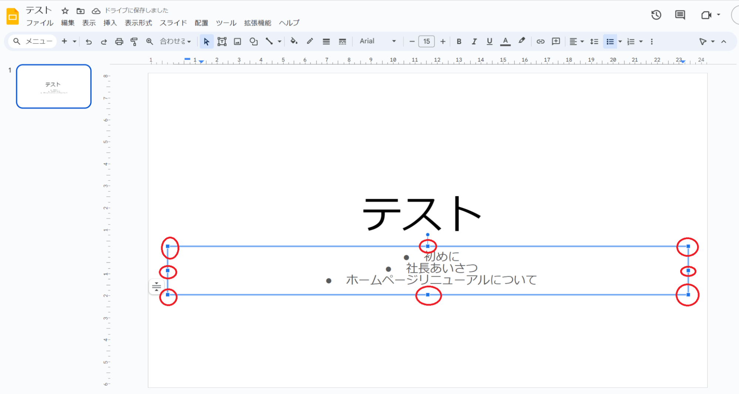Toggle italic formatting
The image size is (739, 394).
pos(474,41)
